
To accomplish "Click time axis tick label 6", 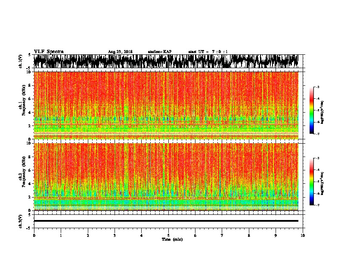I will [195, 236].
